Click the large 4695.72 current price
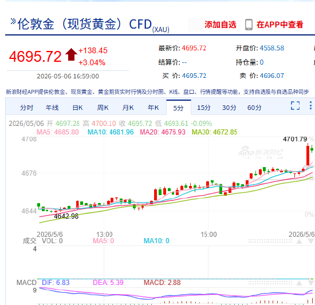Image resolution: width=315 pixels, height=305 pixels. (x=35, y=57)
